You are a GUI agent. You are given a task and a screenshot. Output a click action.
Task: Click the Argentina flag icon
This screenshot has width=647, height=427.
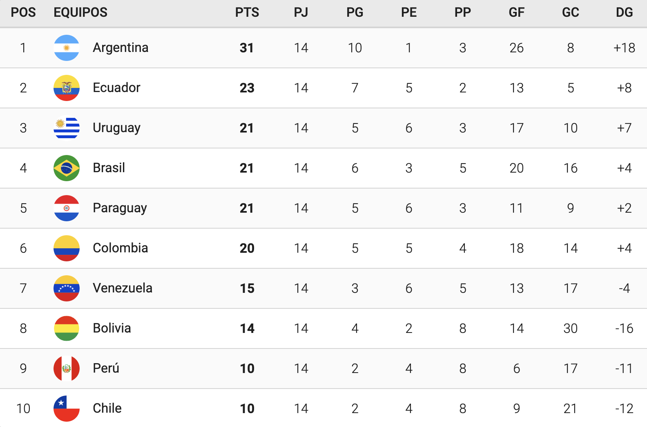(67, 48)
